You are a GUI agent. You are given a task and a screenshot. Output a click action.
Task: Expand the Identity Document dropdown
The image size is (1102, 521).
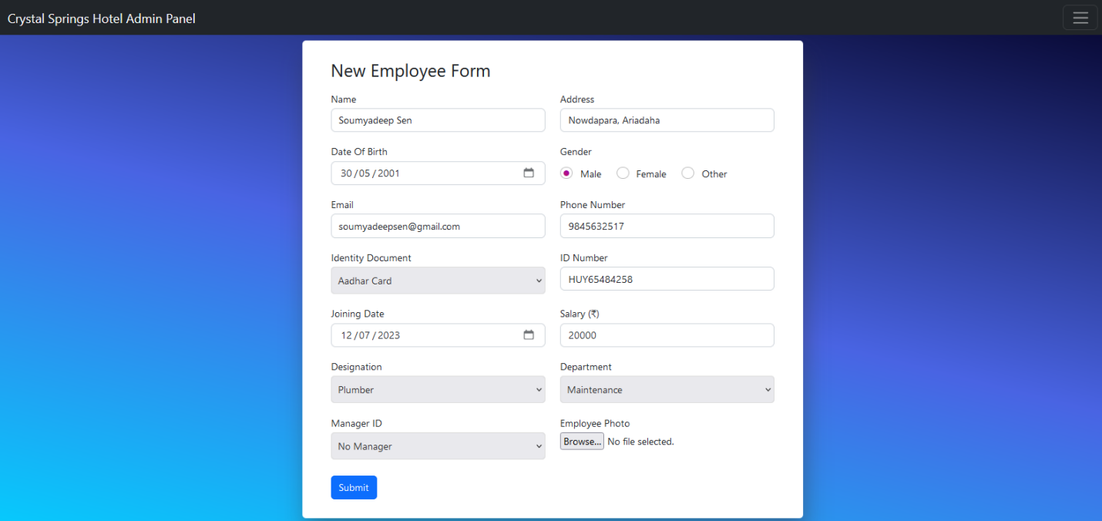(438, 281)
